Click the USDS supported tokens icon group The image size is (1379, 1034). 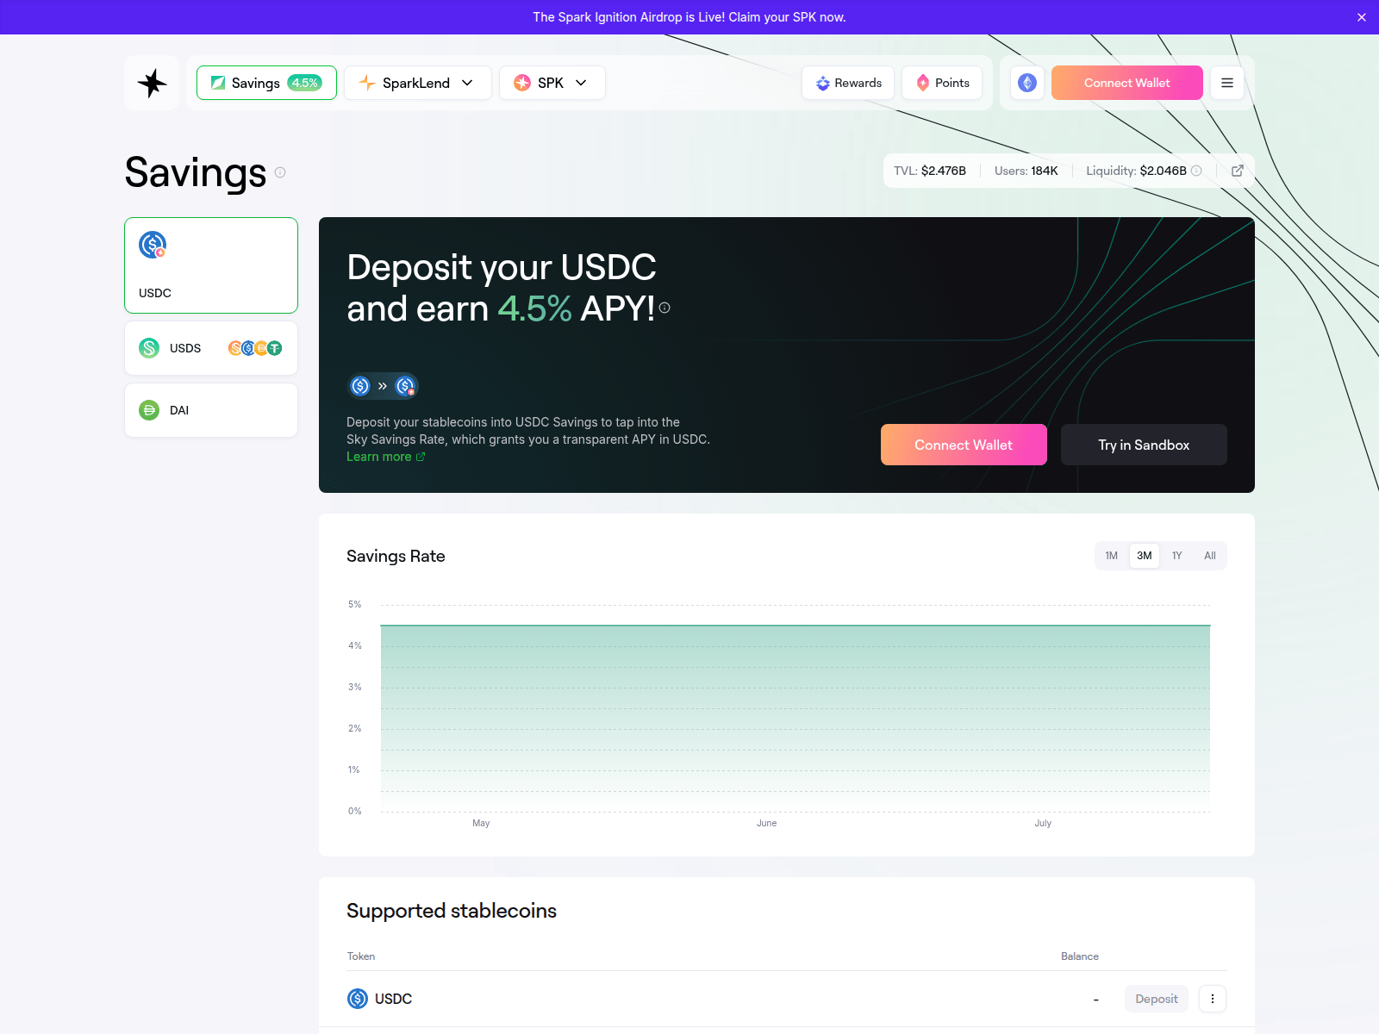coord(255,348)
